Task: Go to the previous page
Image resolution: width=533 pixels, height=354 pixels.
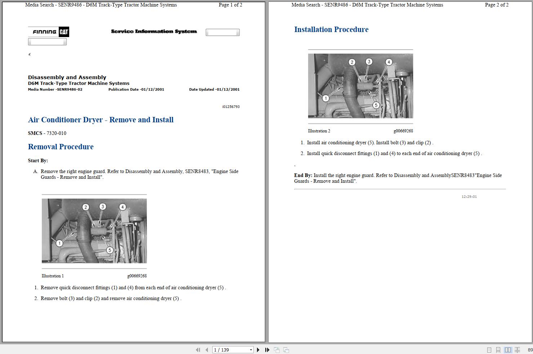Action: [x=206, y=350]
